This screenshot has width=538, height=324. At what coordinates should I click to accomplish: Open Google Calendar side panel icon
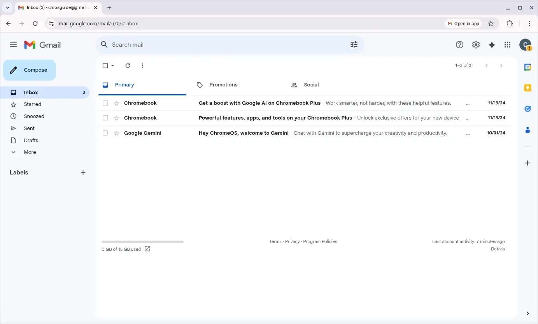(x=527, y=67)
